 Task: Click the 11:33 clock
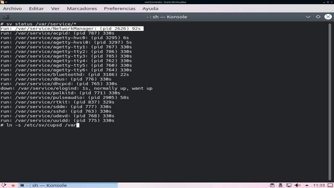pyautogui.click(x=319, y=185)
